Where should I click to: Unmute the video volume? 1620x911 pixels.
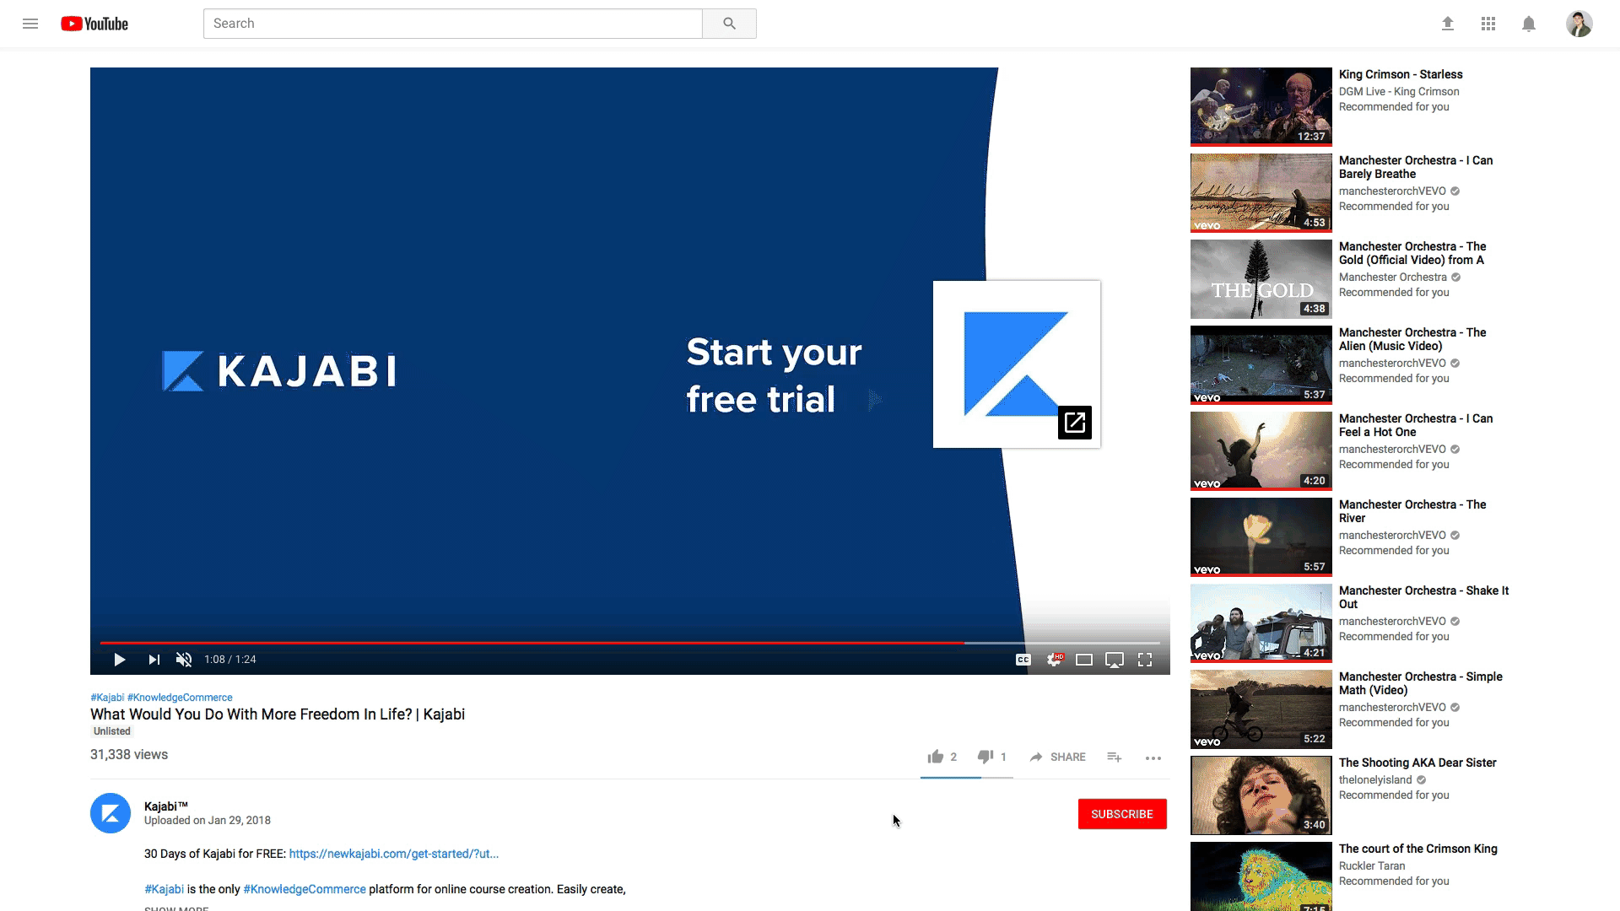point(184,660)
